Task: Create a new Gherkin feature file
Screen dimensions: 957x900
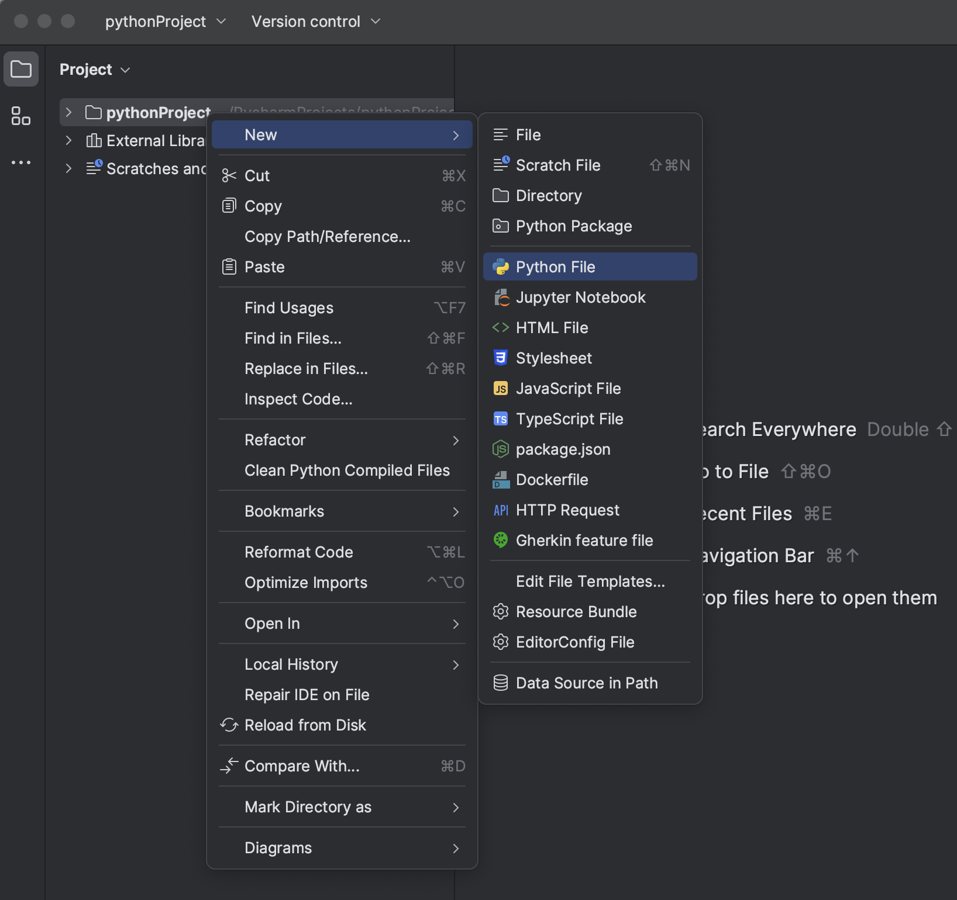Action: point(585,540)
